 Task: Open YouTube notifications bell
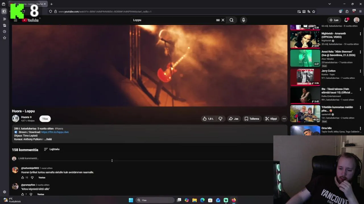click(346, 20)
